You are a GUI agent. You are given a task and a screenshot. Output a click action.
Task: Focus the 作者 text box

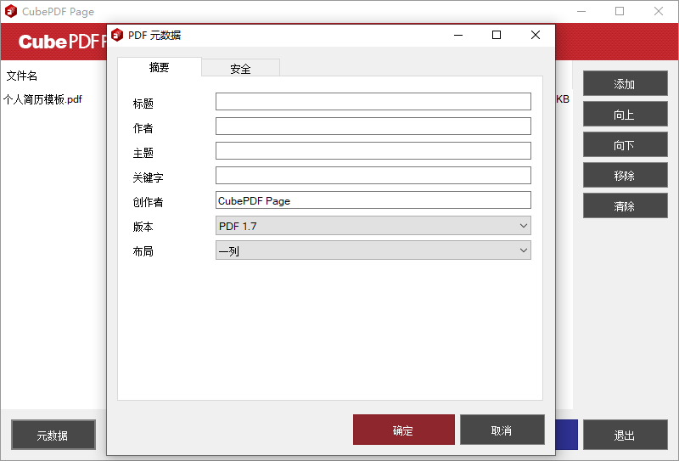tap(373, 126)
